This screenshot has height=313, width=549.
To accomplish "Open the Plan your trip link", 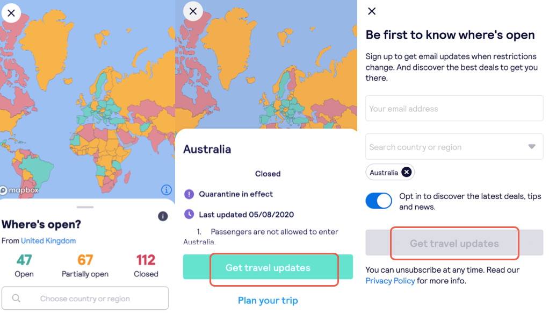I will (x=268, y=301).
